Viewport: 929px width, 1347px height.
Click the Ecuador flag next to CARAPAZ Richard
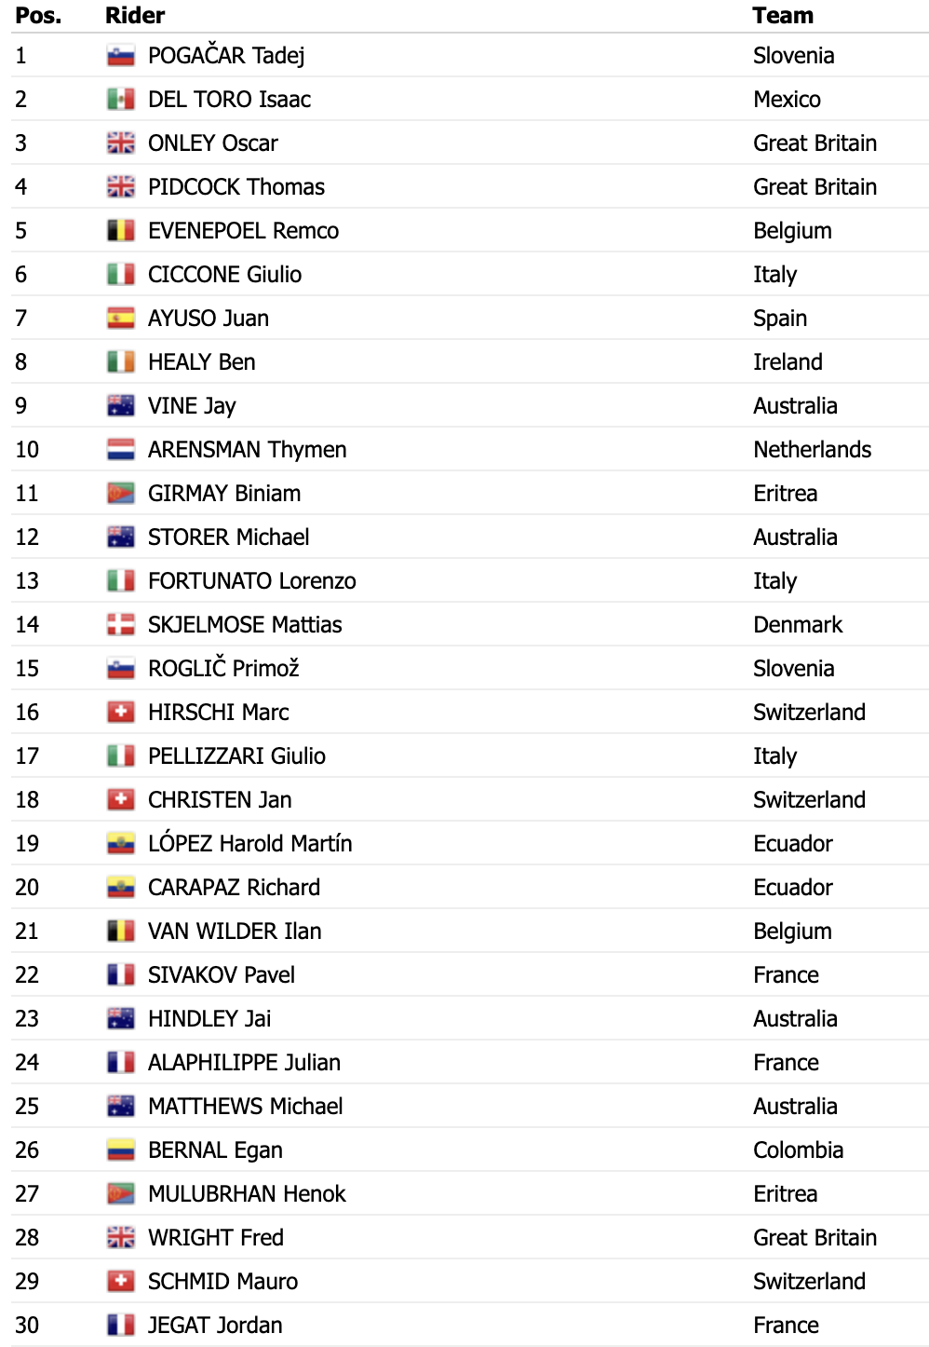[121, 888]
